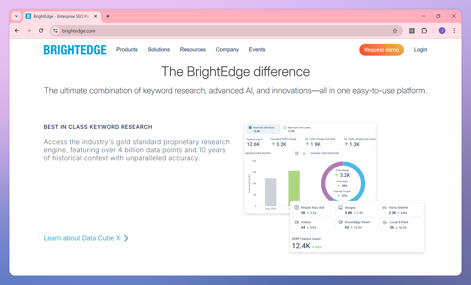
Task: Open the Resources menu
Action: coord(193,49)
